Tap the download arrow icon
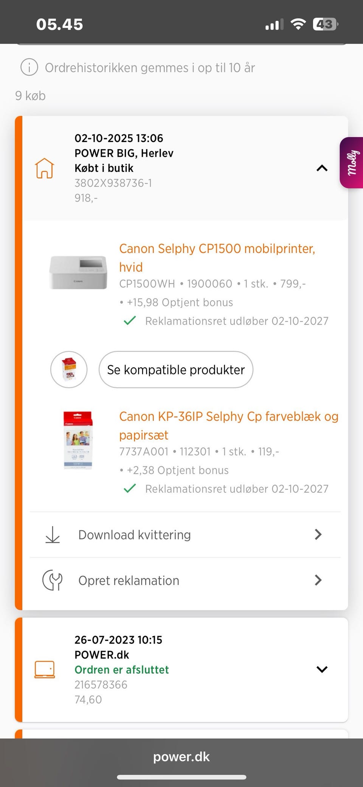The width and height of the screenshot is (363, 787). click(53, 534)
